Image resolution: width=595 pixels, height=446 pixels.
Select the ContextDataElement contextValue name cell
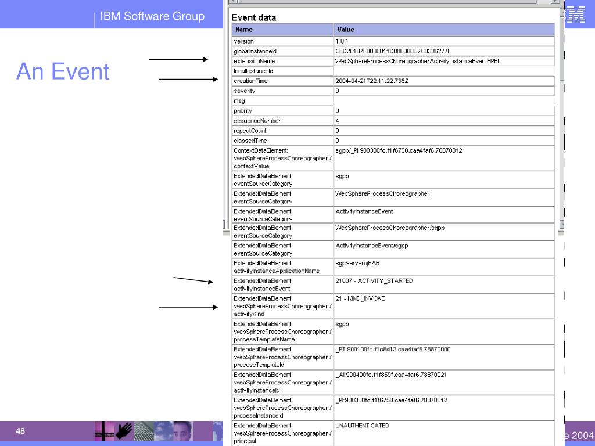click(283, 158)
